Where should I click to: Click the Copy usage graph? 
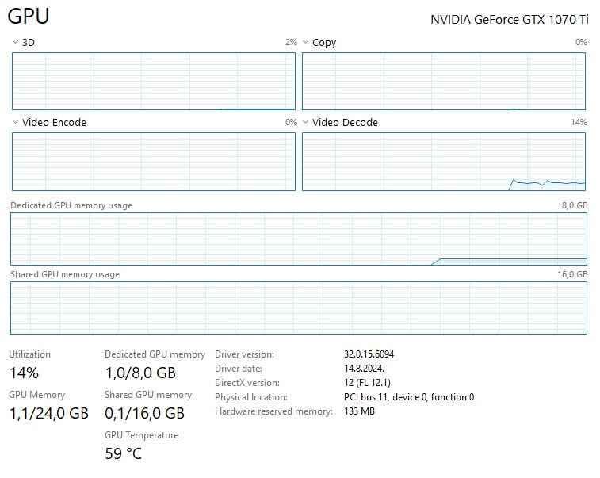(x=444, y=81)
